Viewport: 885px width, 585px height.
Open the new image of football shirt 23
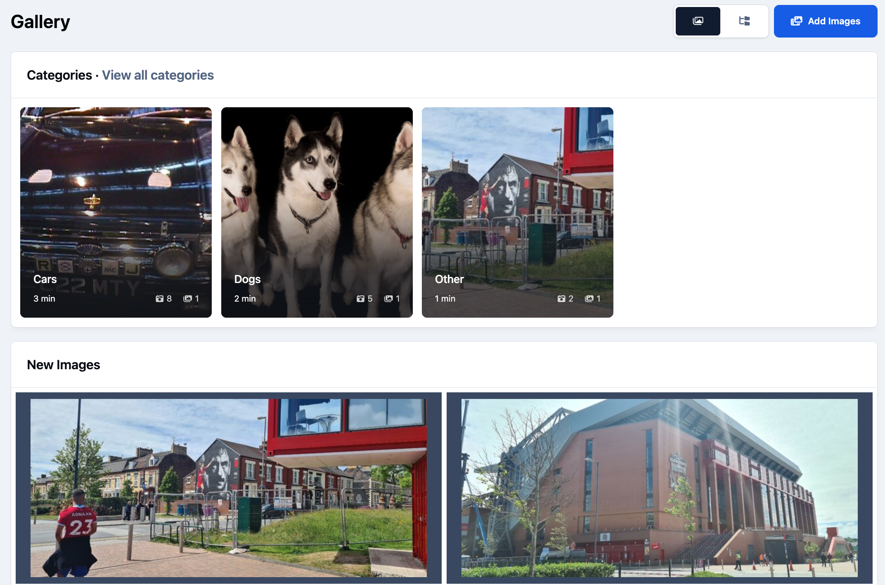(x=229, y=488)
